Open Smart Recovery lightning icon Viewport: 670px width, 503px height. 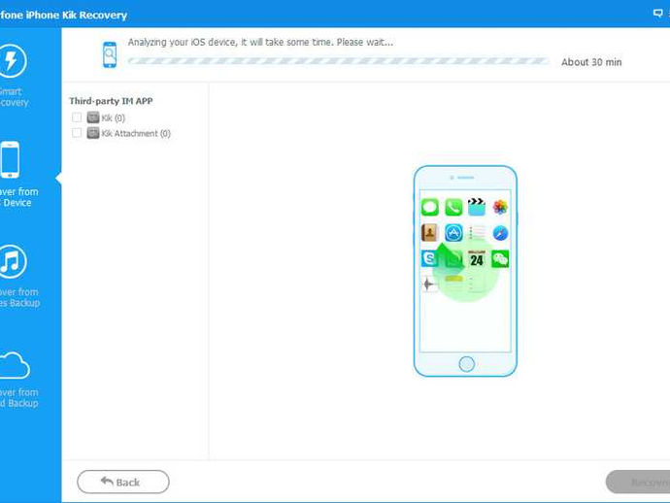(13, 61)
